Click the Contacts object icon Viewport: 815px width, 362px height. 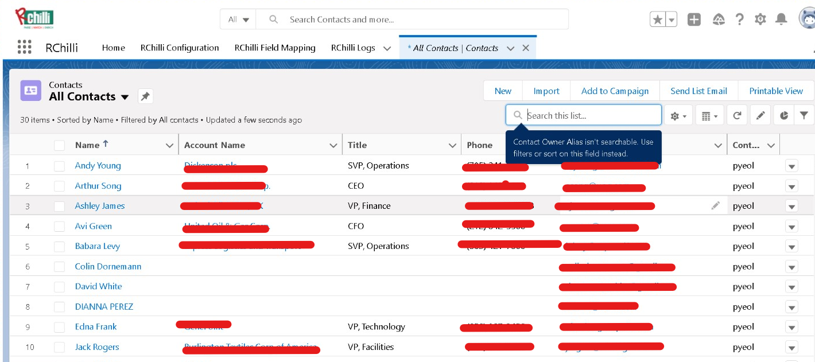[x=30, y=91]
